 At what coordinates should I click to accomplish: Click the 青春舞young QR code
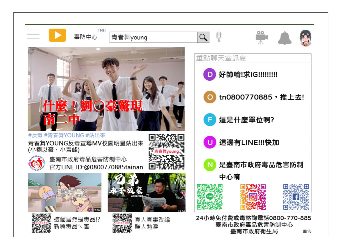[x=167, y=151]
